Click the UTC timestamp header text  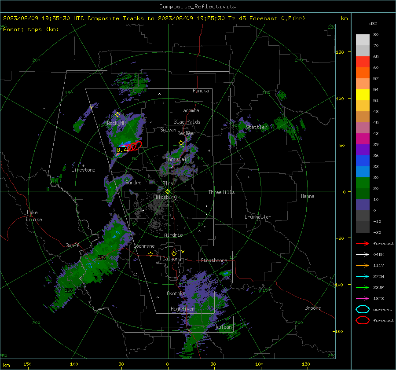(154, 18)
